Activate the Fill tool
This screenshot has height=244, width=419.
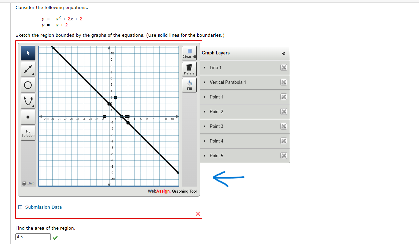pos(189,84)
